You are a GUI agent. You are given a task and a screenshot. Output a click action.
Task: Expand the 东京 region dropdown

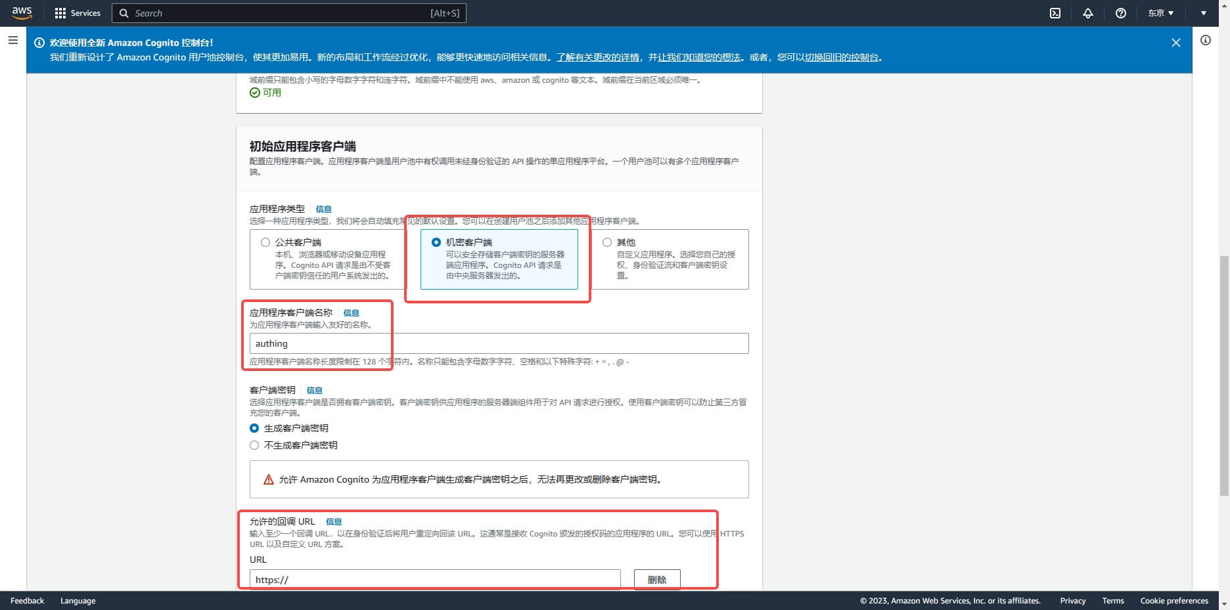[1160, 13]
